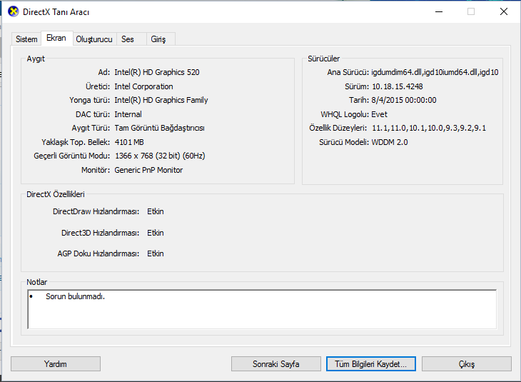
Task: Click the 'Etkin' value for DirectDraw Hızlandırması
Action: (156, 211)
